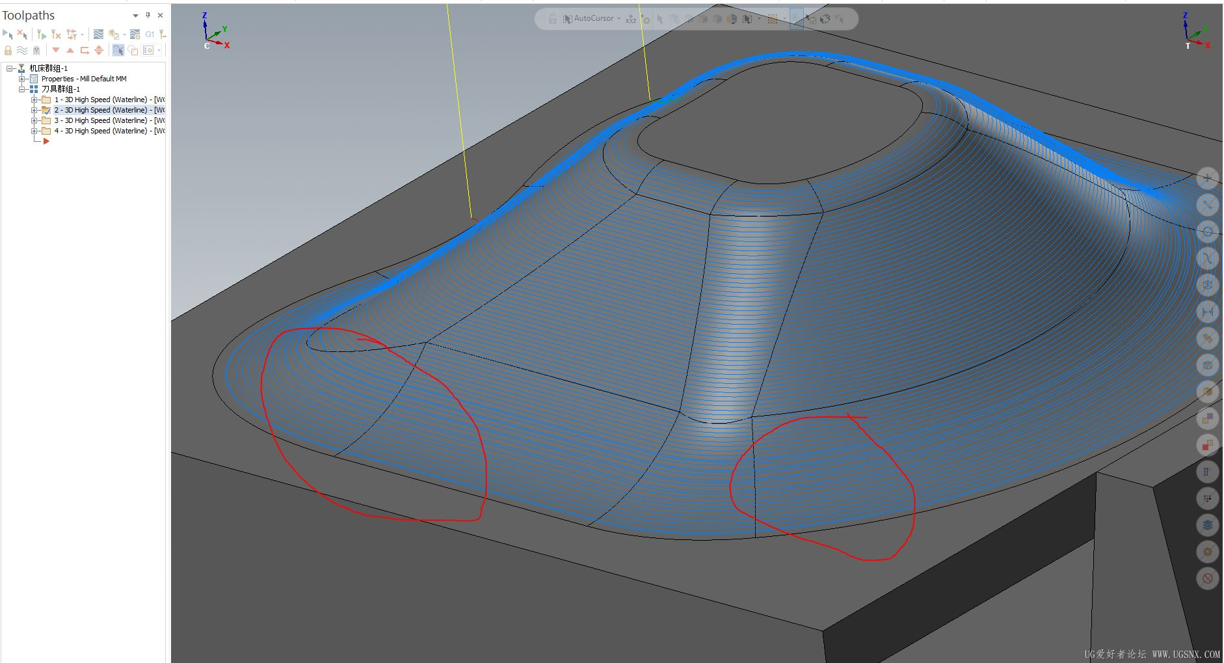Open the AutoCursor dropdown
The image size is (1224, 663).
[x=619, y=19]
